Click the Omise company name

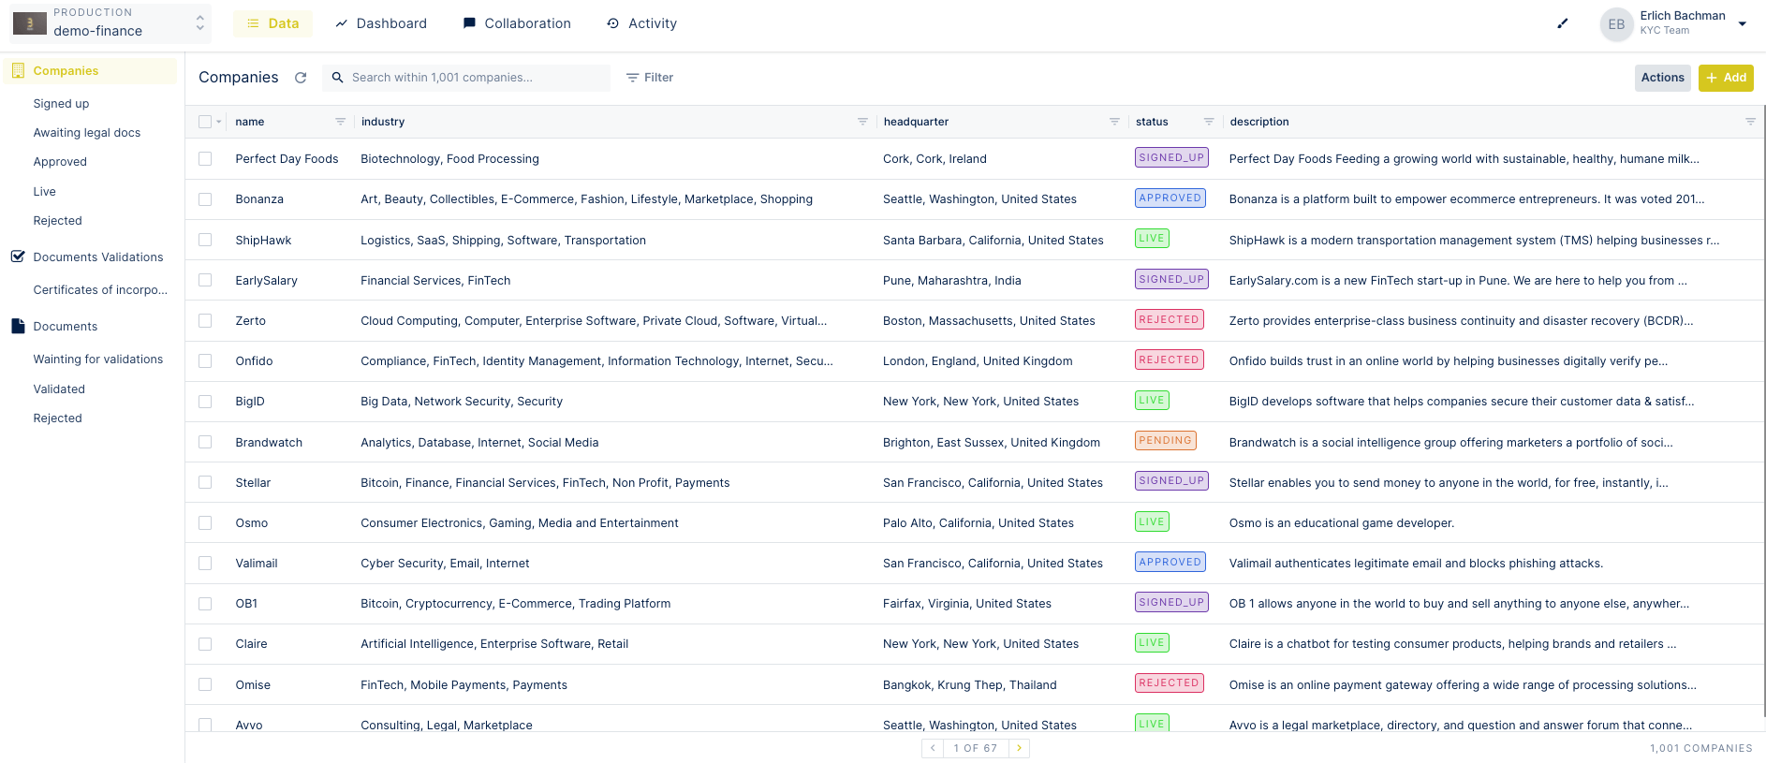pos(253,685)
